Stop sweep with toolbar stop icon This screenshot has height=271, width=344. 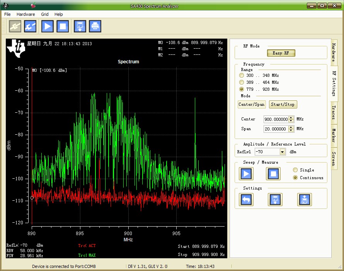(x=63, y=26)
